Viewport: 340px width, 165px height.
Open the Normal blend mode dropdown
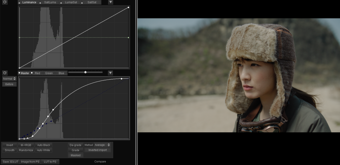point(9,79)
